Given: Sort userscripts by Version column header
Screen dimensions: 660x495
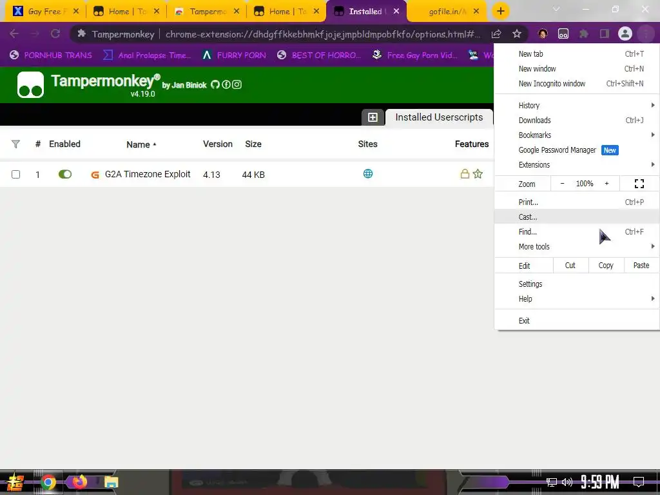Looking at the screenshot, I should (218, 144).
